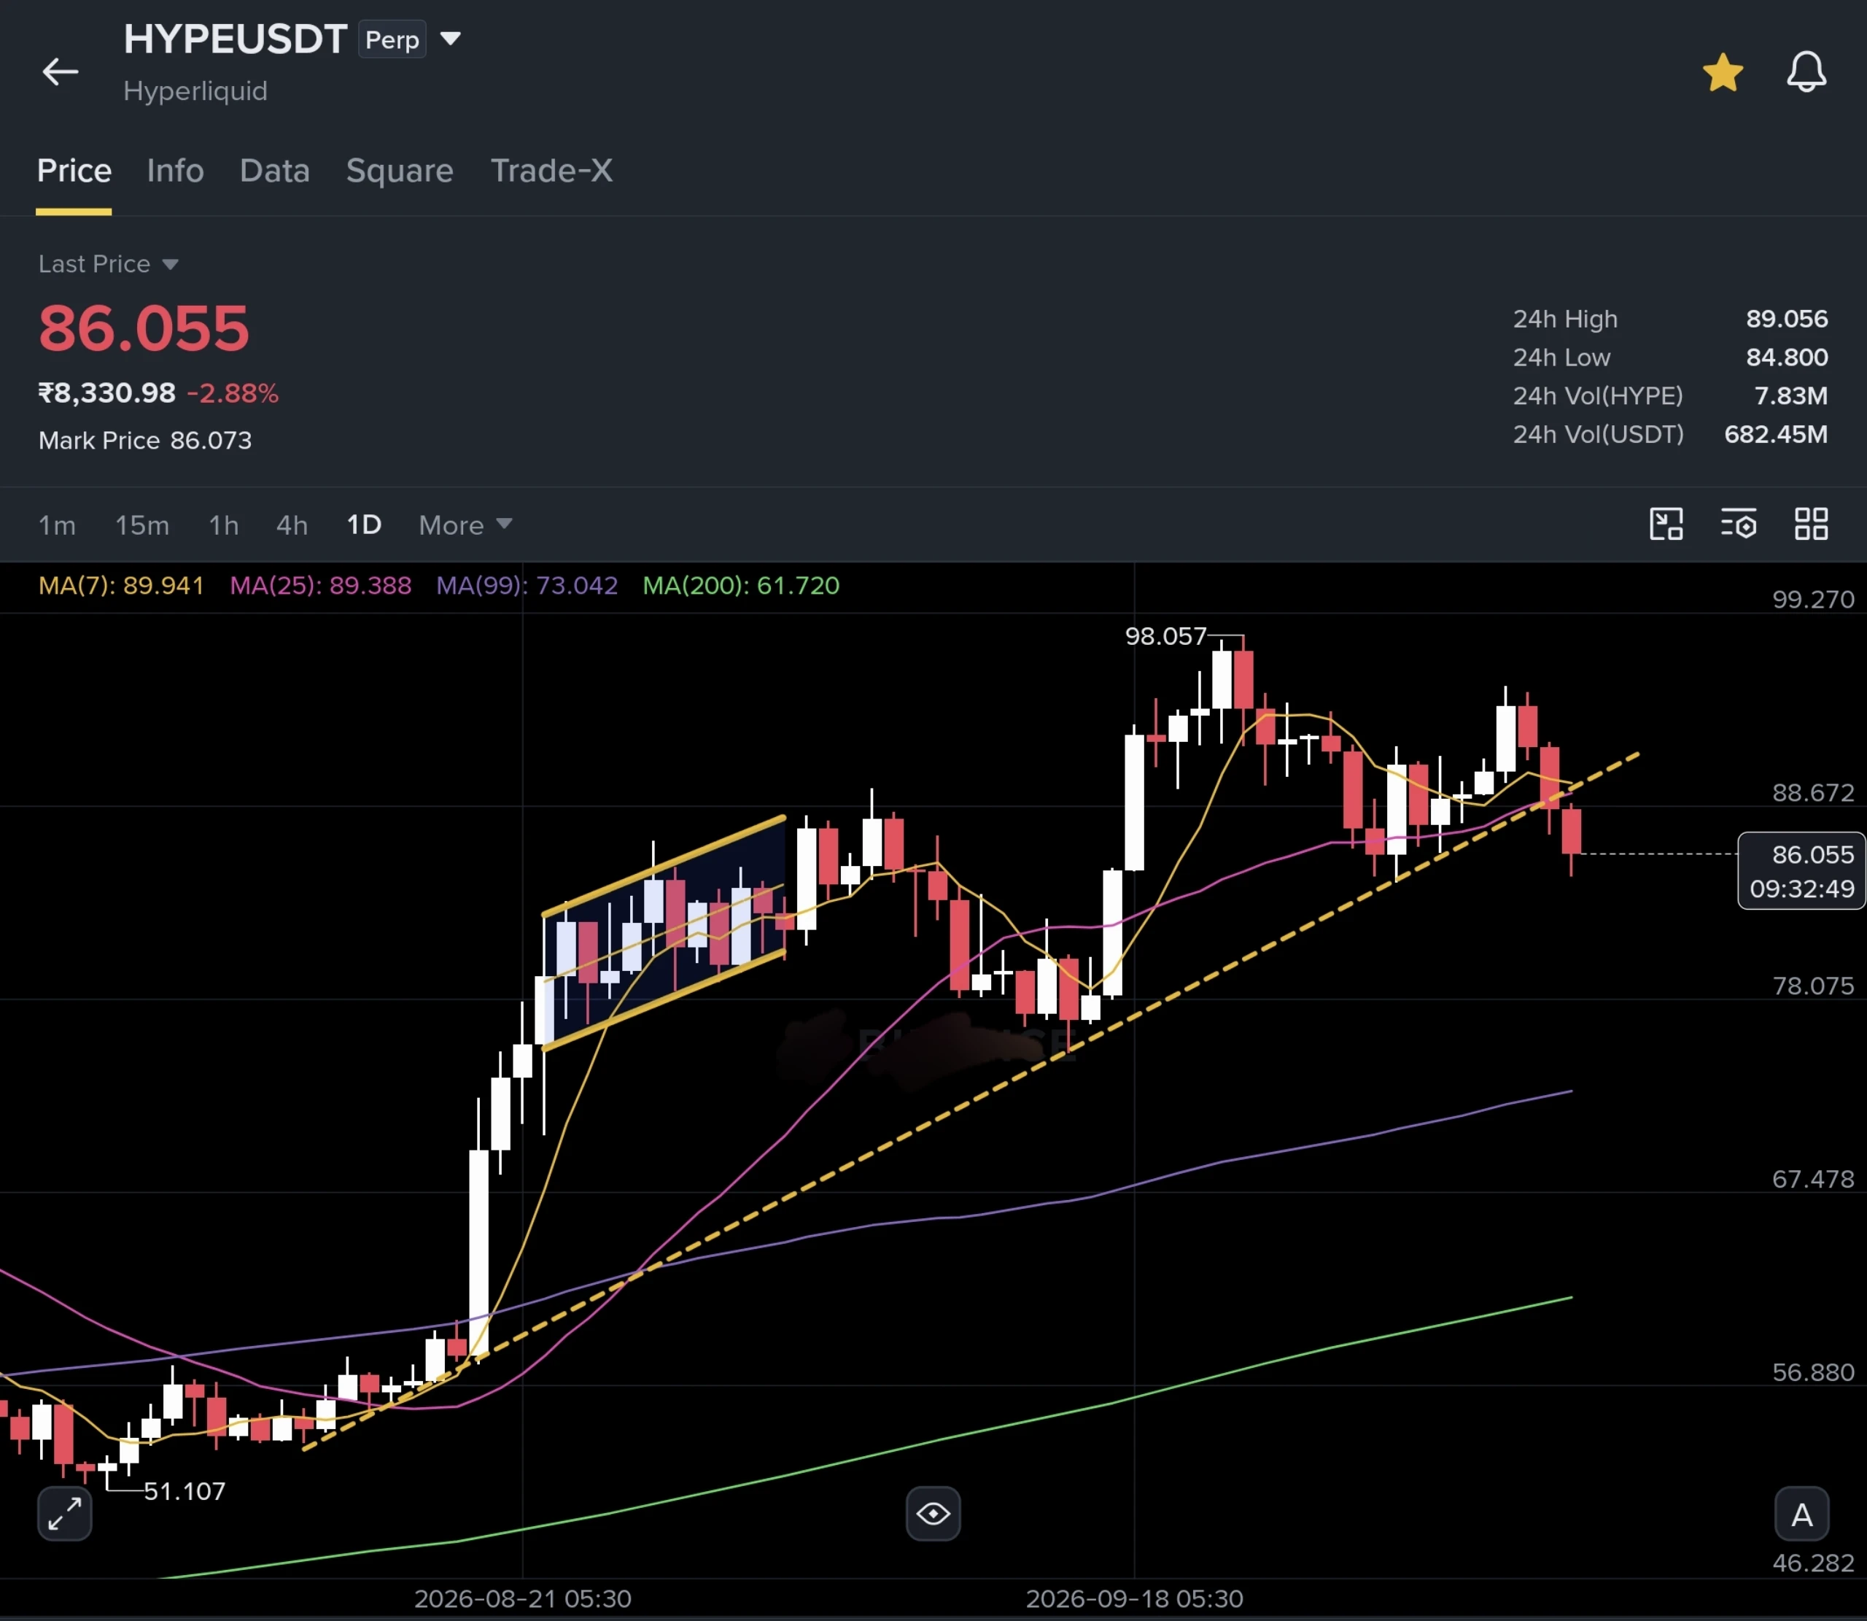The height and width of the screenshot is (1621, 1867).
Task: Expand chart to fullscreen
Action: coord(64,1513)
